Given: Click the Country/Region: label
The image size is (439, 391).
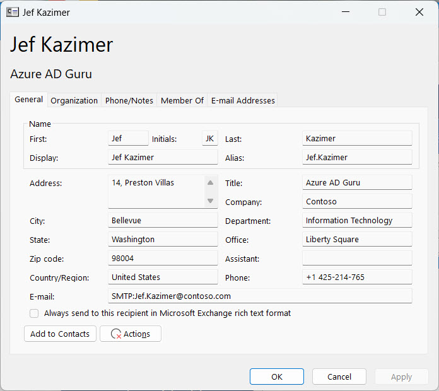Looking at the screenshot, I should click(x=59, y=278).
